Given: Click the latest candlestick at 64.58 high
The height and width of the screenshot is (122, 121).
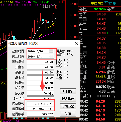Looking at the screenshot, I should click(56, 7).
